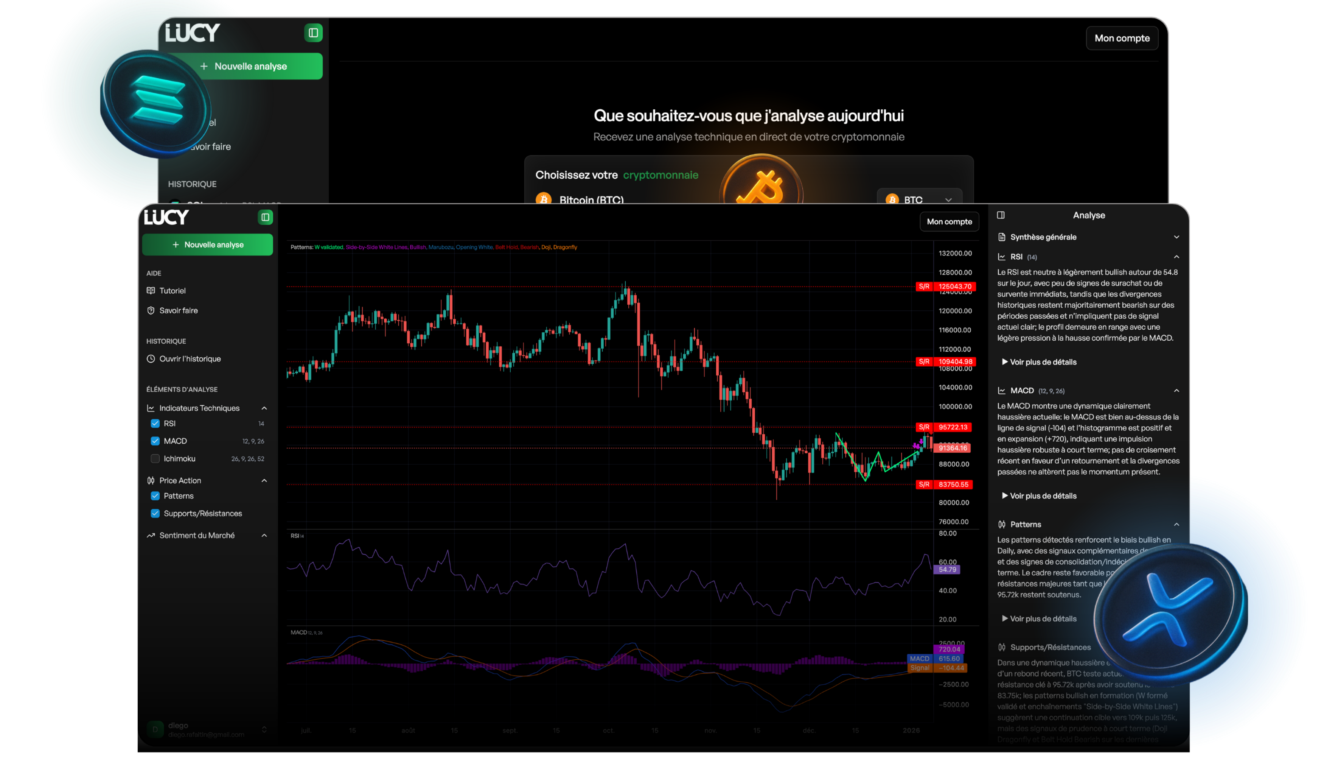Enable the Ichimoku indicator checkbox
This screenshot has height=757, width=1324.
tap(155, 459)
